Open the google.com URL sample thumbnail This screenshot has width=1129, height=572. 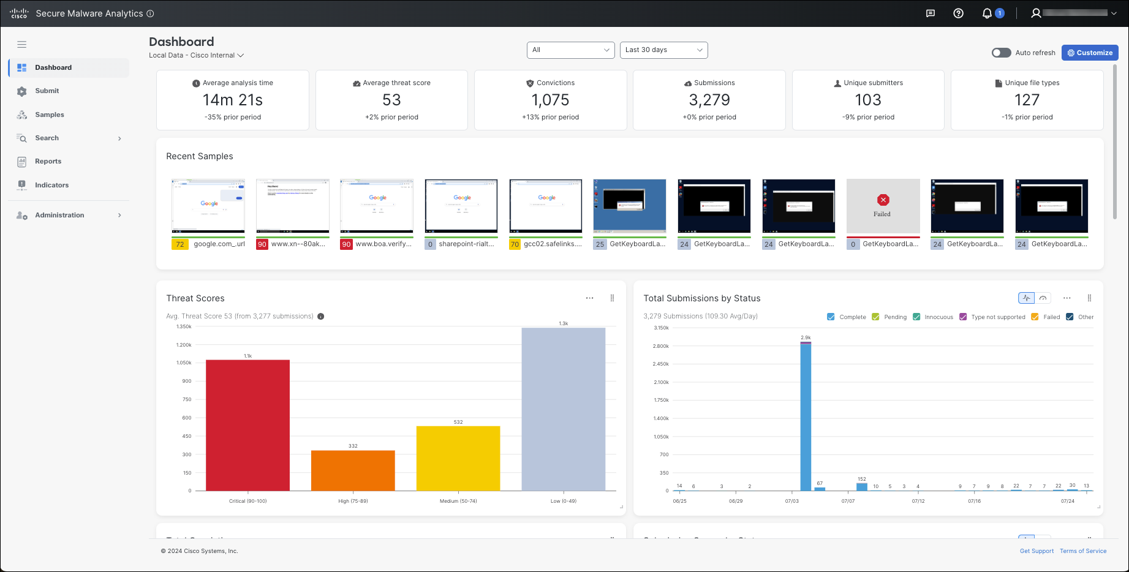pos(208,206)
